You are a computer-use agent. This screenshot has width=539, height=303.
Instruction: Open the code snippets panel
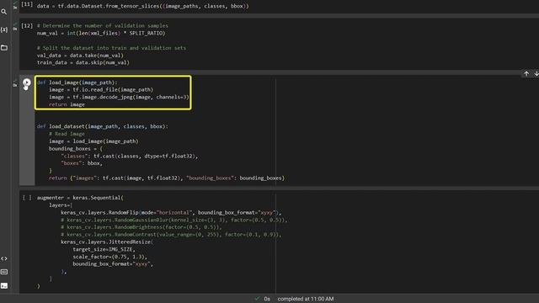click(3, 258)
